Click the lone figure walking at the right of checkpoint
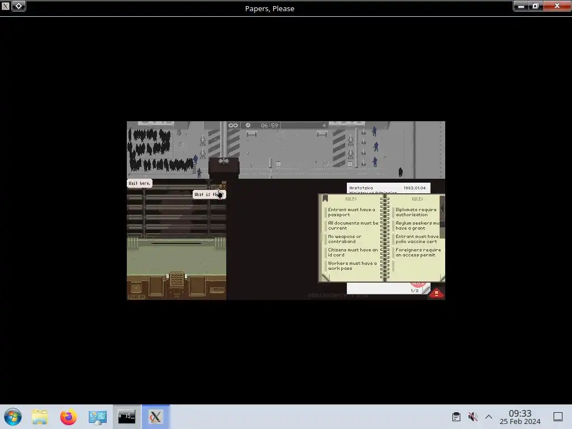This screenshot has width=572, height=429. point(401,172)
